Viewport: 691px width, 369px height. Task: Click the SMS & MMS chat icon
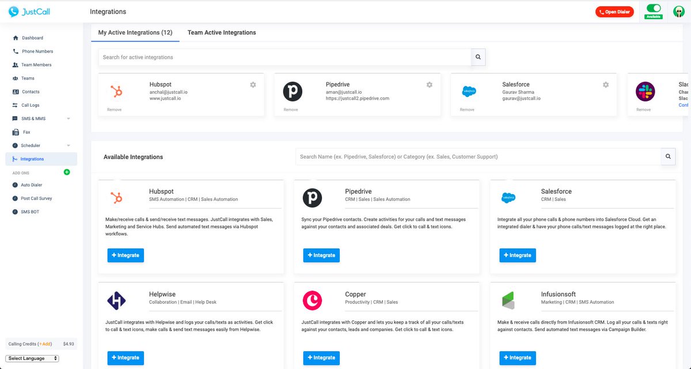tap(16, 119)
